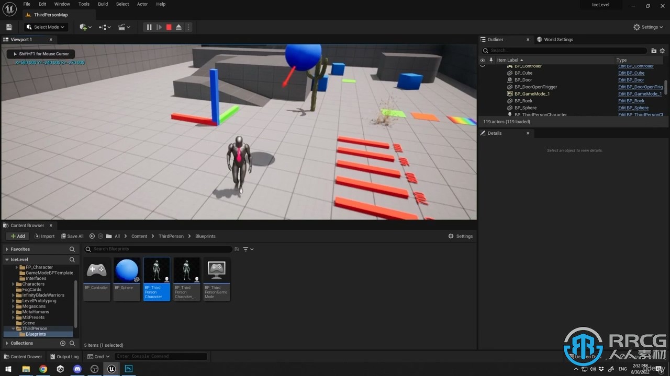Image resolution: width=670 pixels, height=376 pixels.
Task: Open the Output Log
Action: pyautogui.click(x=64, y=357)
